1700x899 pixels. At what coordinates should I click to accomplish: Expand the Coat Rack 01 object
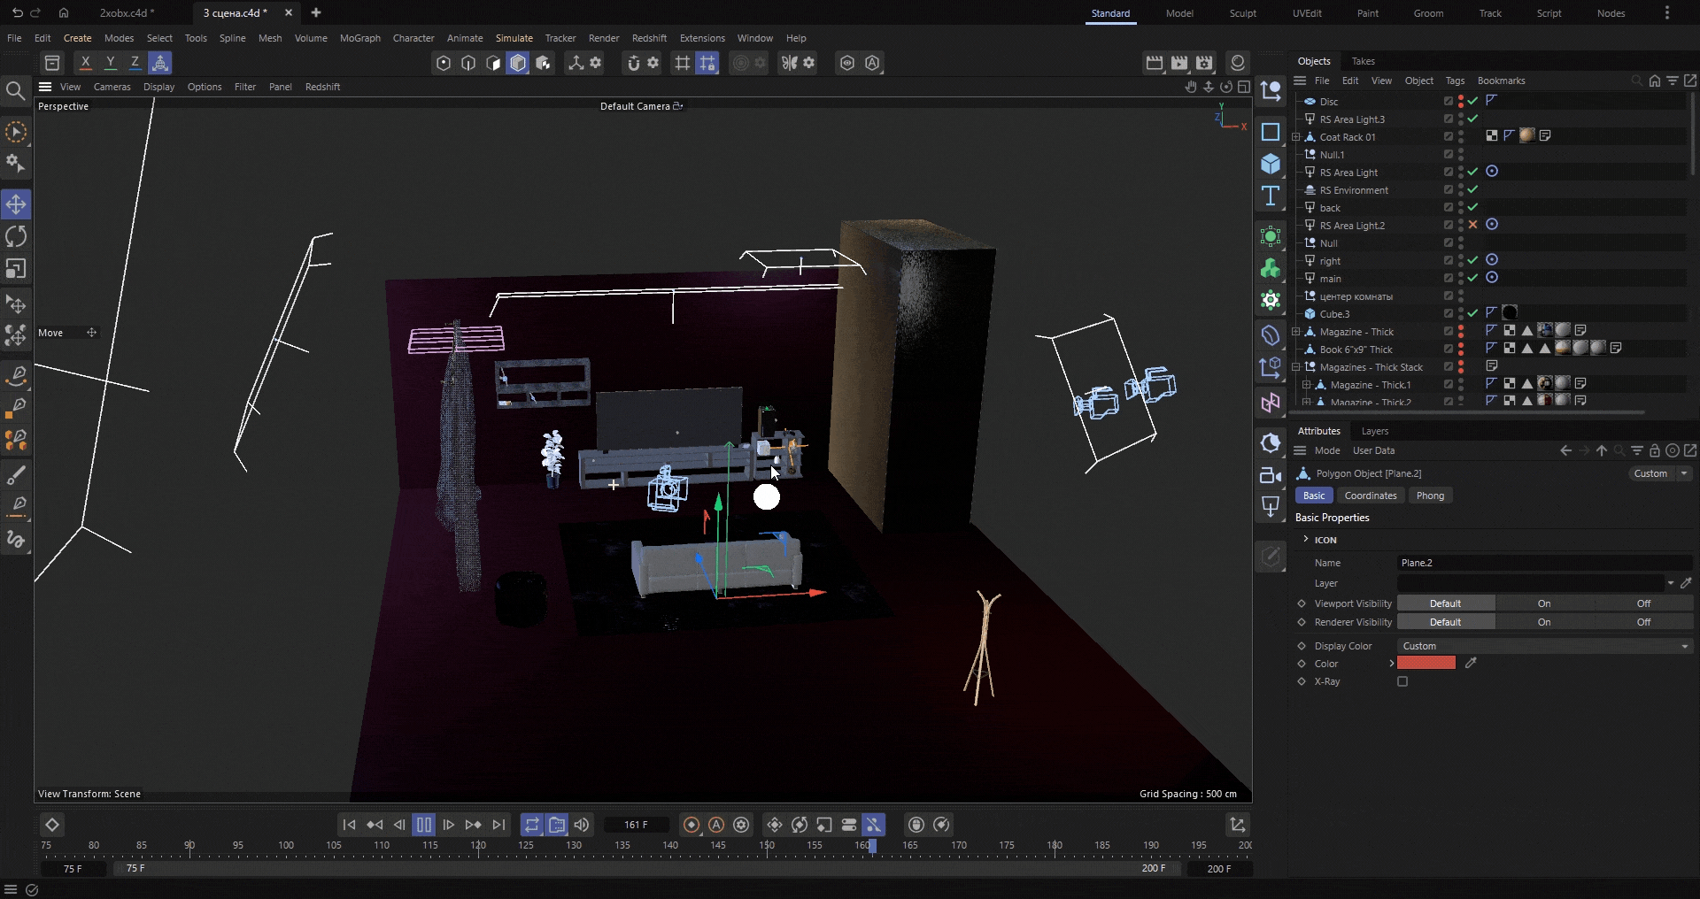point(1296,137)
